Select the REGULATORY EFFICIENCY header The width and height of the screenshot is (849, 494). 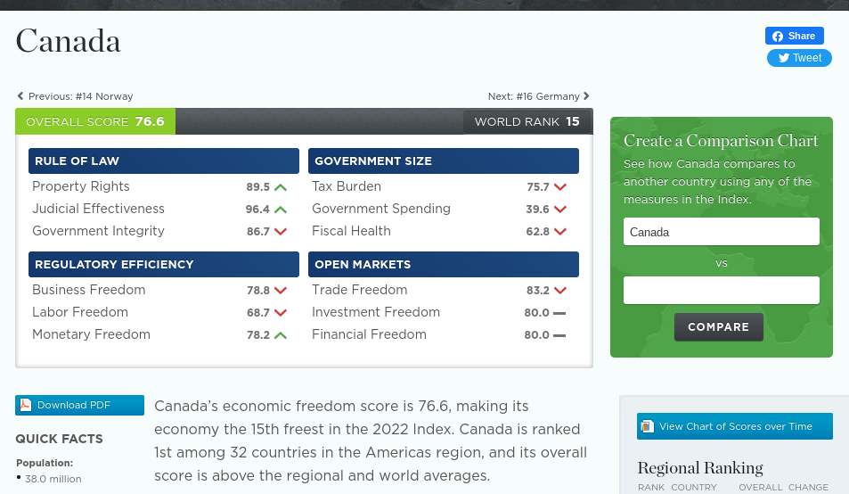(164, 264)
